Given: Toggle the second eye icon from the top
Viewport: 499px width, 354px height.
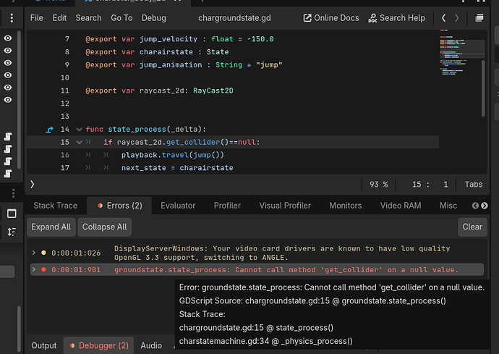Looking at the screenshot, I should point(8,51).
